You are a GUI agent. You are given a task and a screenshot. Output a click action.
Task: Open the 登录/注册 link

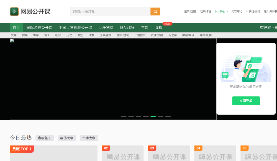(x=190, y=11)
